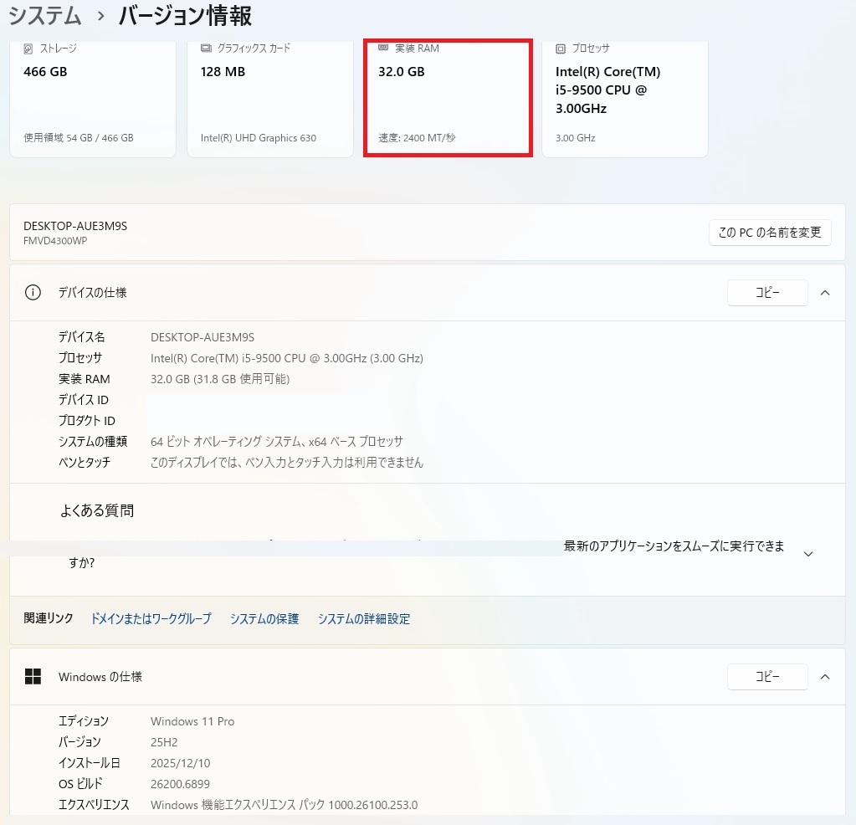The width and height of the screenshot is (856, 825).
Task: Click the storage icon beside ストレージ
Action: 28,49
